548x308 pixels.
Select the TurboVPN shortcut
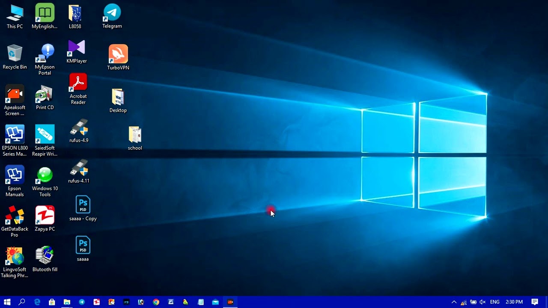pos(118,57)
